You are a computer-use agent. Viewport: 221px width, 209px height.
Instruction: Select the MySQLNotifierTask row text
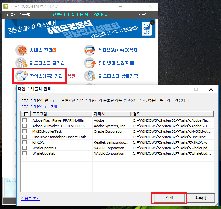[47, 131]
